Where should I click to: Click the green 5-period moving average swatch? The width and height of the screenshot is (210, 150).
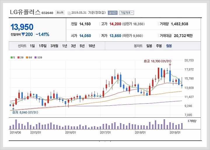click(x=12, y=57)
